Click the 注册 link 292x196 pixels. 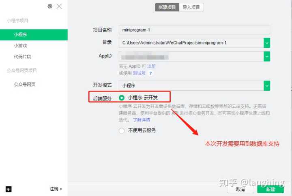pyautogui.click(x=151, y=66)
